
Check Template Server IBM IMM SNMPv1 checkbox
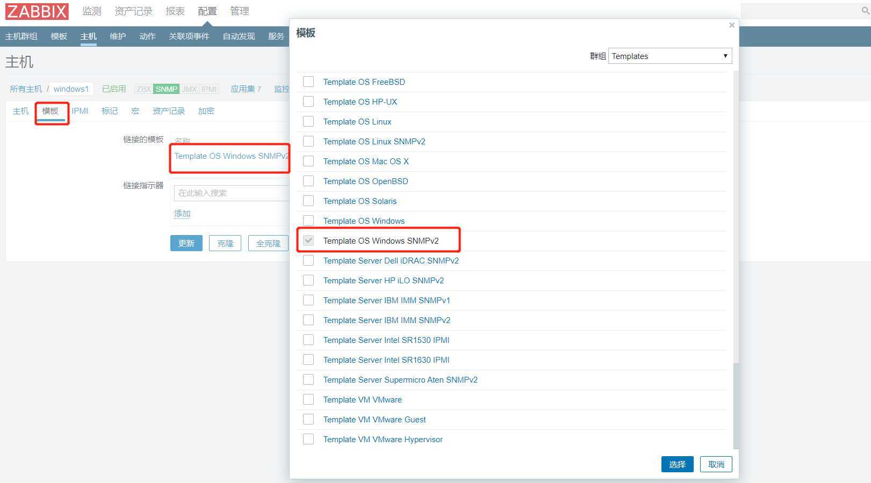pos(308,300)
